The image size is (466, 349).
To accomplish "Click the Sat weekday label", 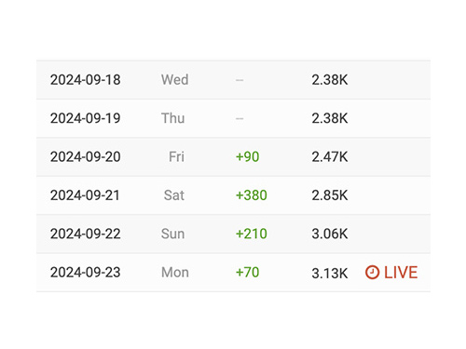I will coord(174,195).
